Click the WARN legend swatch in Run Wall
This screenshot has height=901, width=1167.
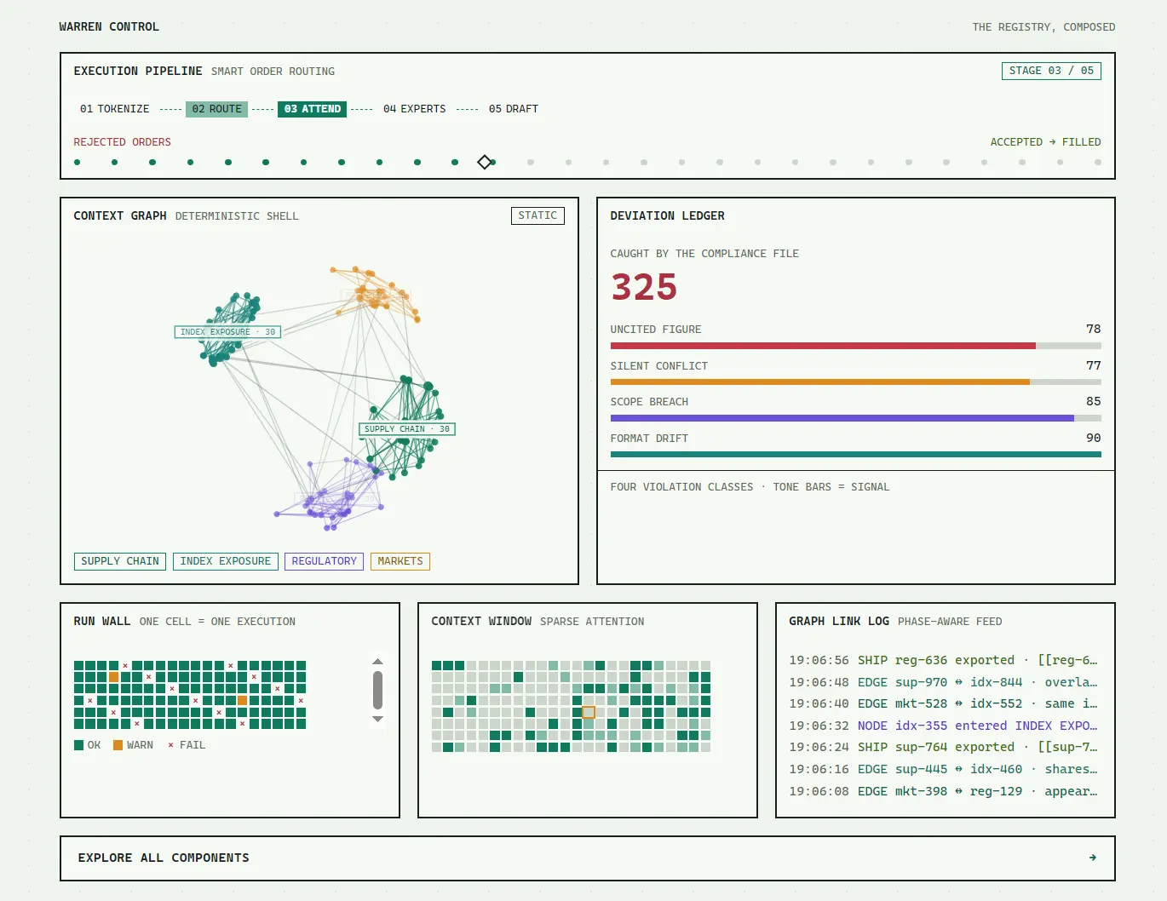(118, 745)
